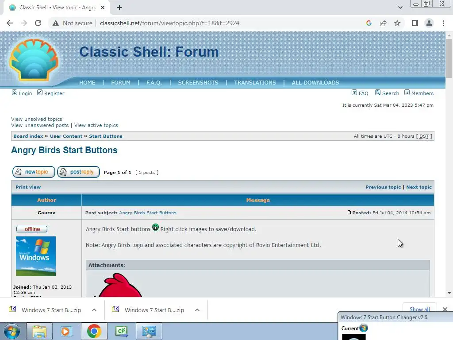This screenshot has width=453, height=340.
Task: View active topics
Action: click(x=96, y=125)
